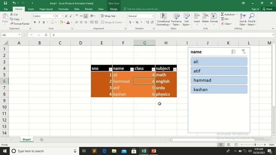This screenshot has width=276, height=155.
Task: Increase font size with larger A icon
Action: [x=66, y=16]
